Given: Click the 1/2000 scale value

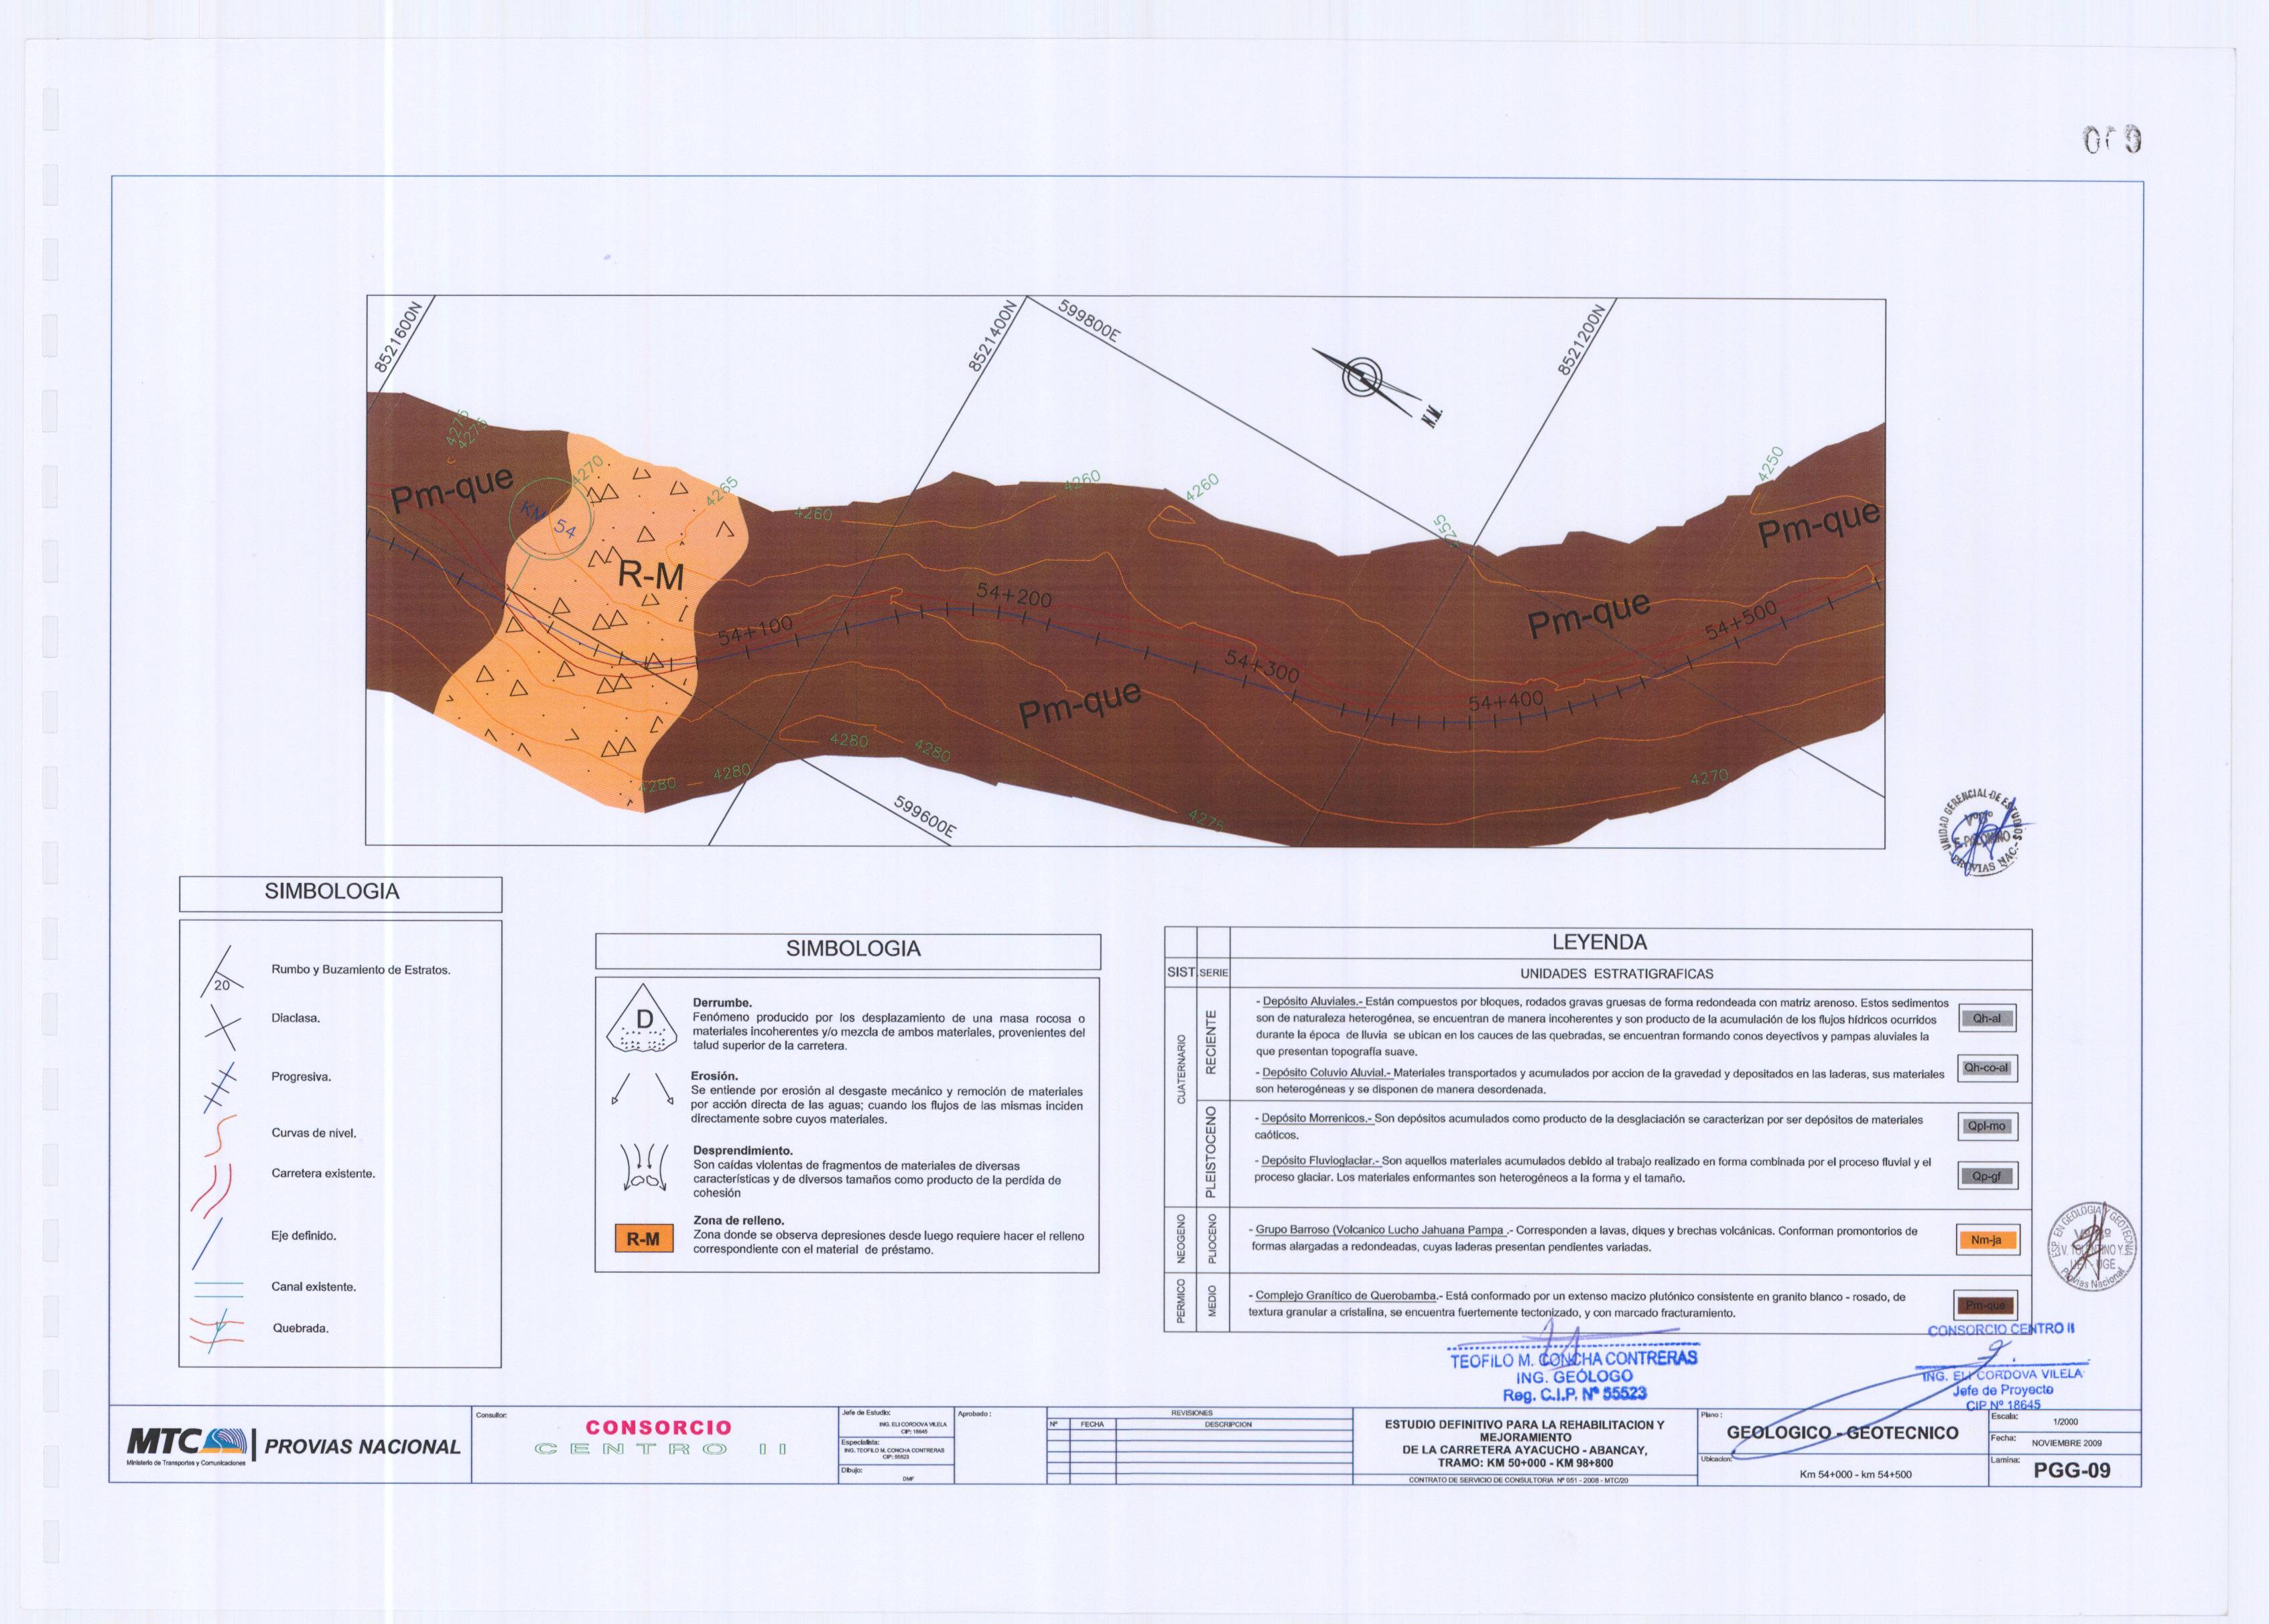Looking at the screenshot, I should point(2065,1421).
